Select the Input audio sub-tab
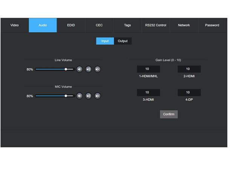 pyautogui.click(x=105, y=41)
